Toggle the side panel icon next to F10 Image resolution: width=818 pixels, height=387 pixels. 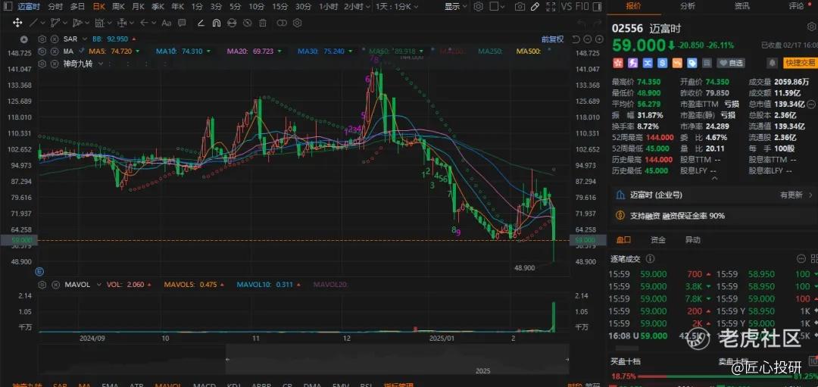[x=598, y=7]
